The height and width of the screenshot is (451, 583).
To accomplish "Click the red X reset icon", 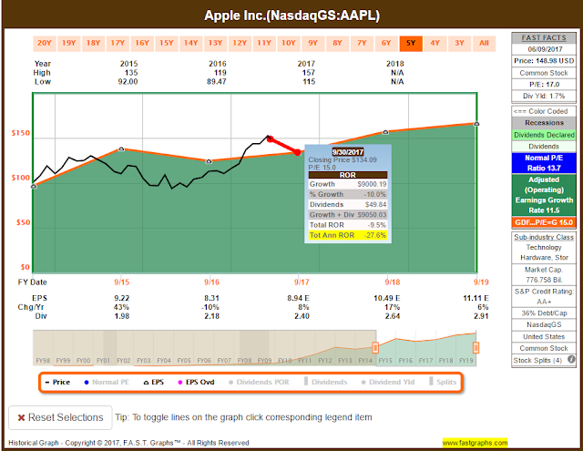I will click(22, 418).
